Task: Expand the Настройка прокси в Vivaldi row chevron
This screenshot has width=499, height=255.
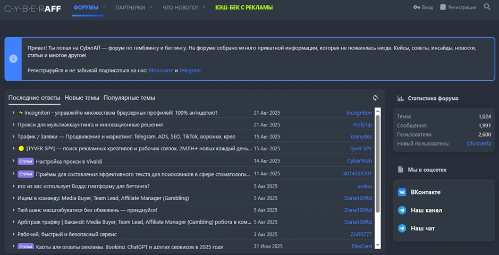Action: click(13, 161)
